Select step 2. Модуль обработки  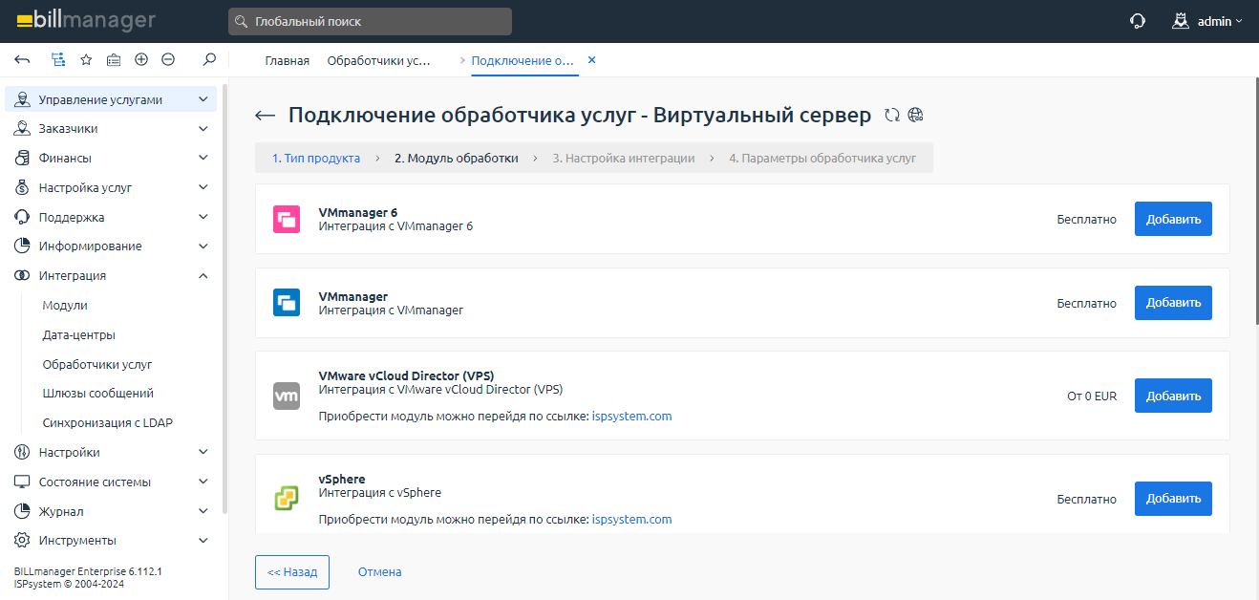[x=457, y=158]
